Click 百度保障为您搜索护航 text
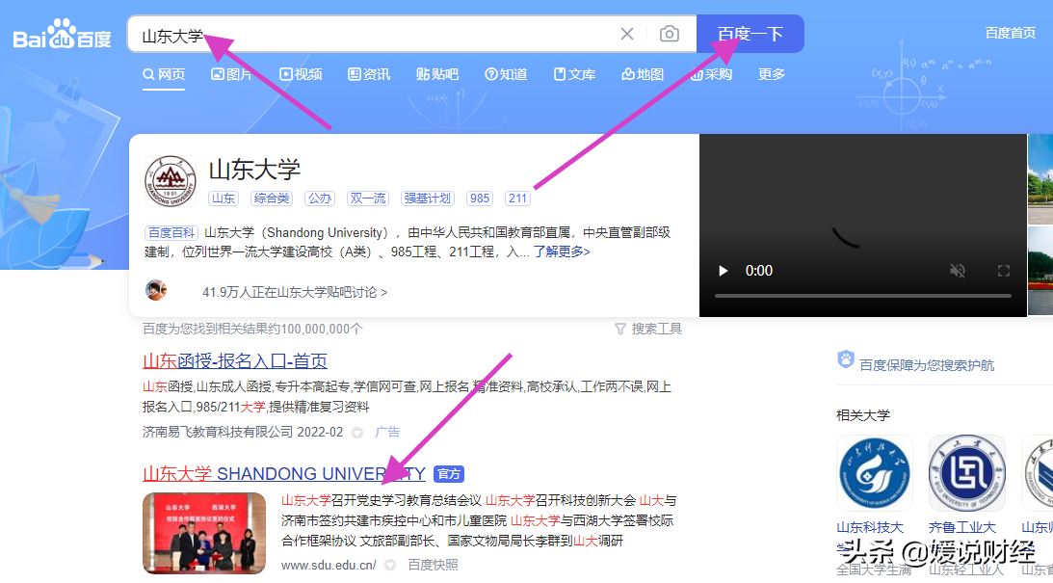 [927, 365]
